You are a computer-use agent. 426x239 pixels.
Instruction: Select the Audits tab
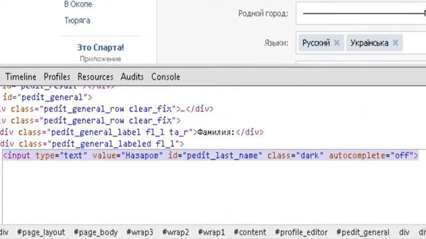[132, 77]
